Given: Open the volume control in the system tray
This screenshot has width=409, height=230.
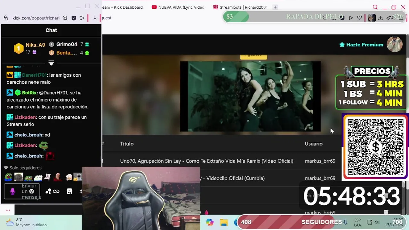Looking at the screenshot, I should coord(376,222).
